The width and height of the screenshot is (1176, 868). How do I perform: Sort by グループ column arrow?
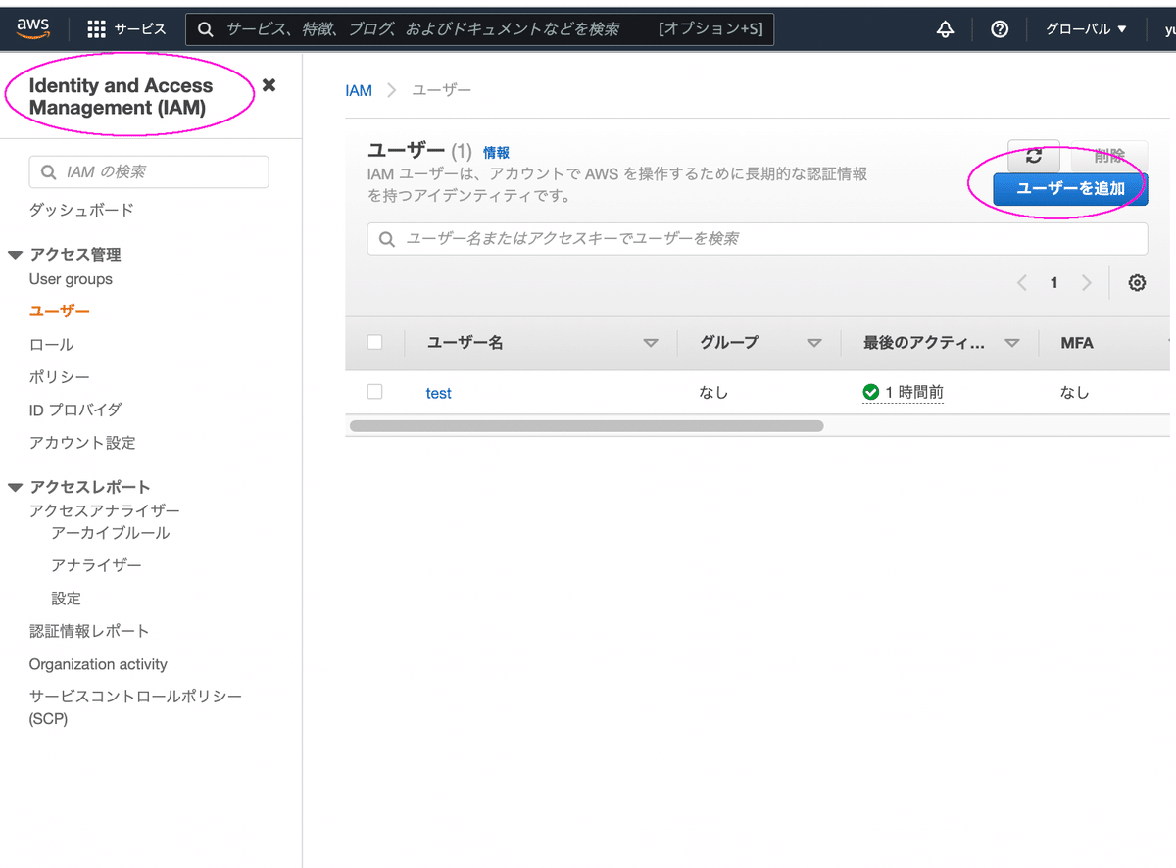click(x=813, y=343)
